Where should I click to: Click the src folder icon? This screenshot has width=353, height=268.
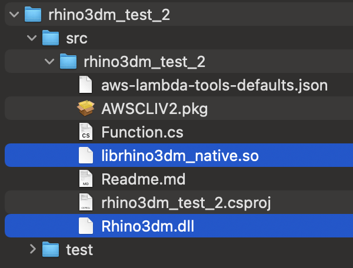[52, 39]
